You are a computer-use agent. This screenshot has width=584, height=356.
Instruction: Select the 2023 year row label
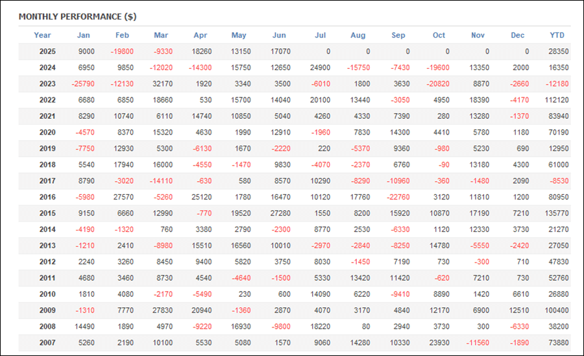47,84
